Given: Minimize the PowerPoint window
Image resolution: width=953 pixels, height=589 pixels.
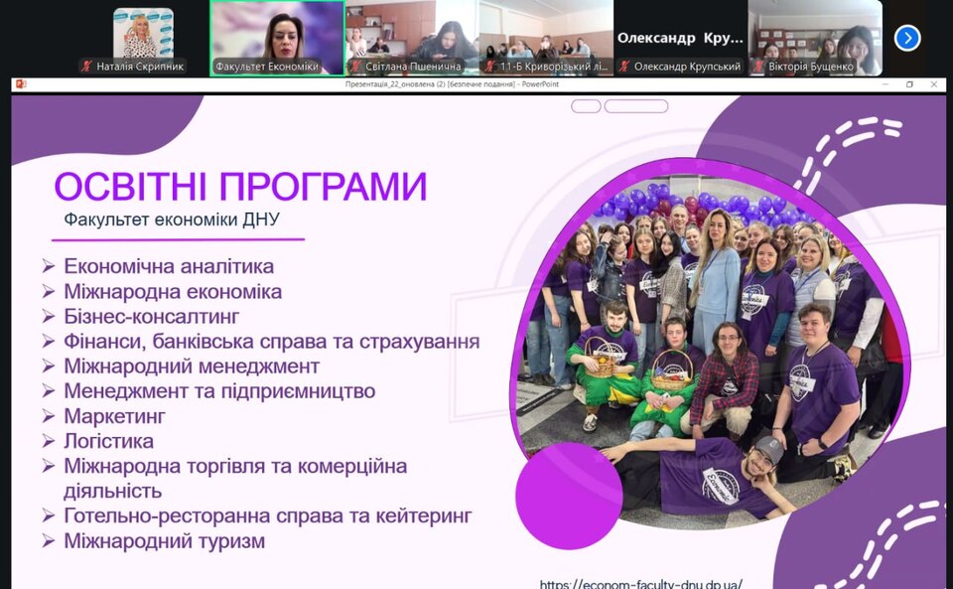Looking at the screenshot, I should point(885,84).
